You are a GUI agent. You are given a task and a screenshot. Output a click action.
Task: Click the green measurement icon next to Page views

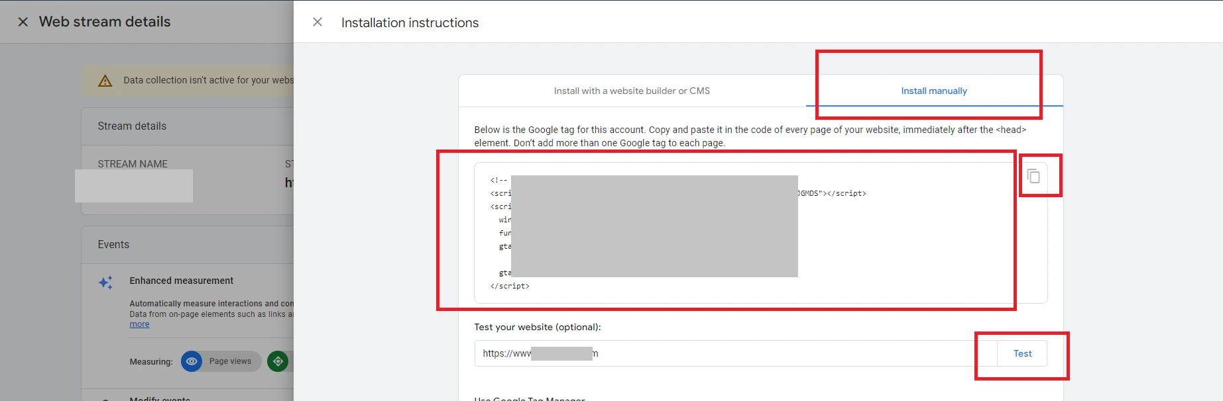click(278, 361)
